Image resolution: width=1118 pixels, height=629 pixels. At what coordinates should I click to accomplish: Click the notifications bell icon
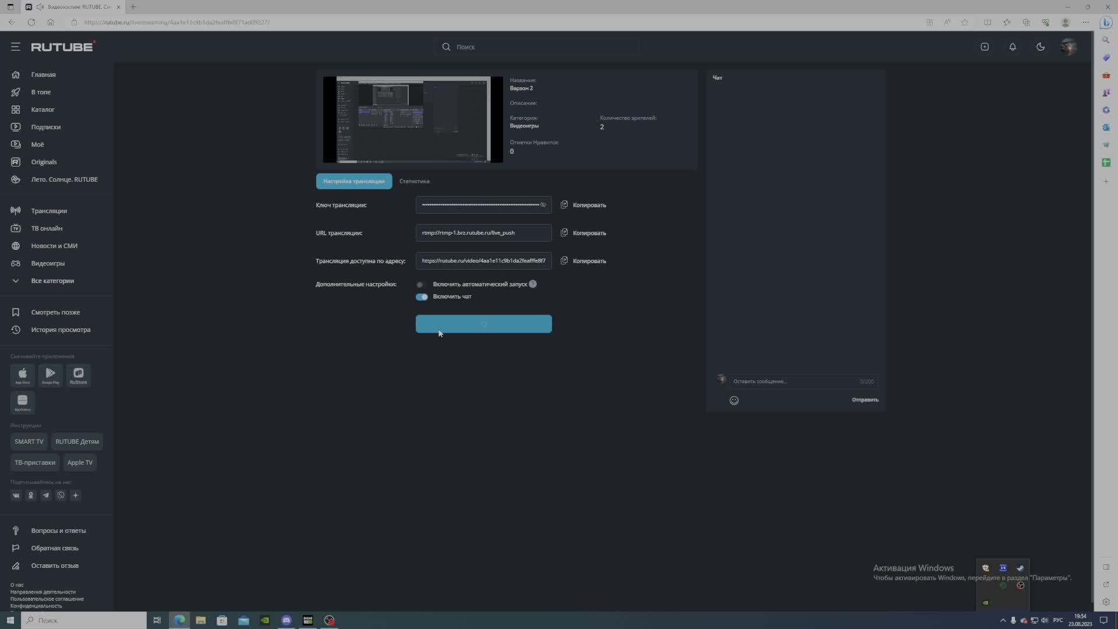1013,47
